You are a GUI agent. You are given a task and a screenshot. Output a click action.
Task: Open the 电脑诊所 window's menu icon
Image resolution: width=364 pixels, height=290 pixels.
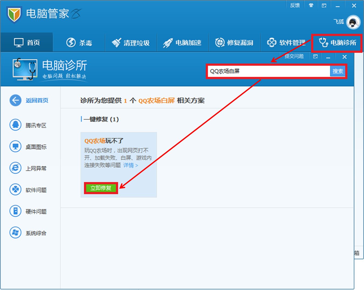pos(316,56)
